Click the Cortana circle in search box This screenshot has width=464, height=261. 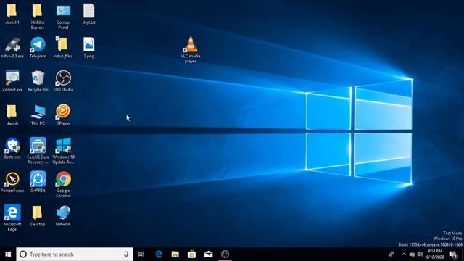coord(23,254)
